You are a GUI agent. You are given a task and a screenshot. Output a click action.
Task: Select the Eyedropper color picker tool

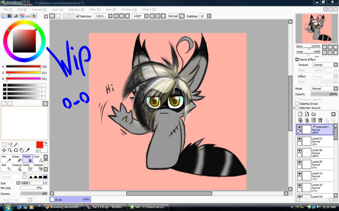click(28, 150)
